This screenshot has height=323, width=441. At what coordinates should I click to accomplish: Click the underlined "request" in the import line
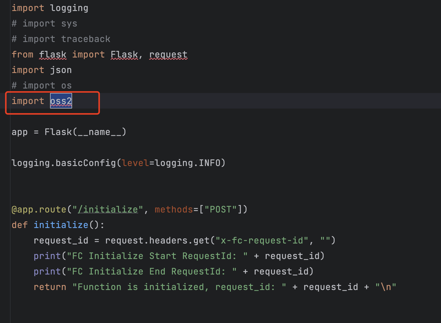tap(168, 54)
